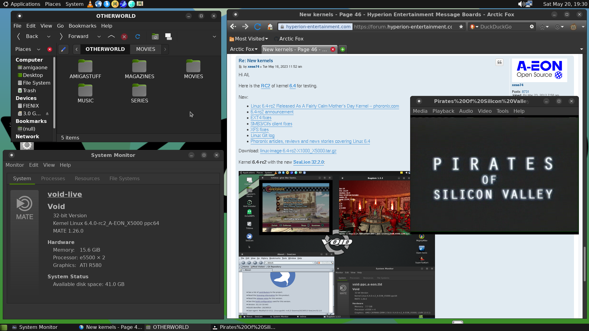Stop loading in the OTHERWORLD file manager

(x=124, y=37)
